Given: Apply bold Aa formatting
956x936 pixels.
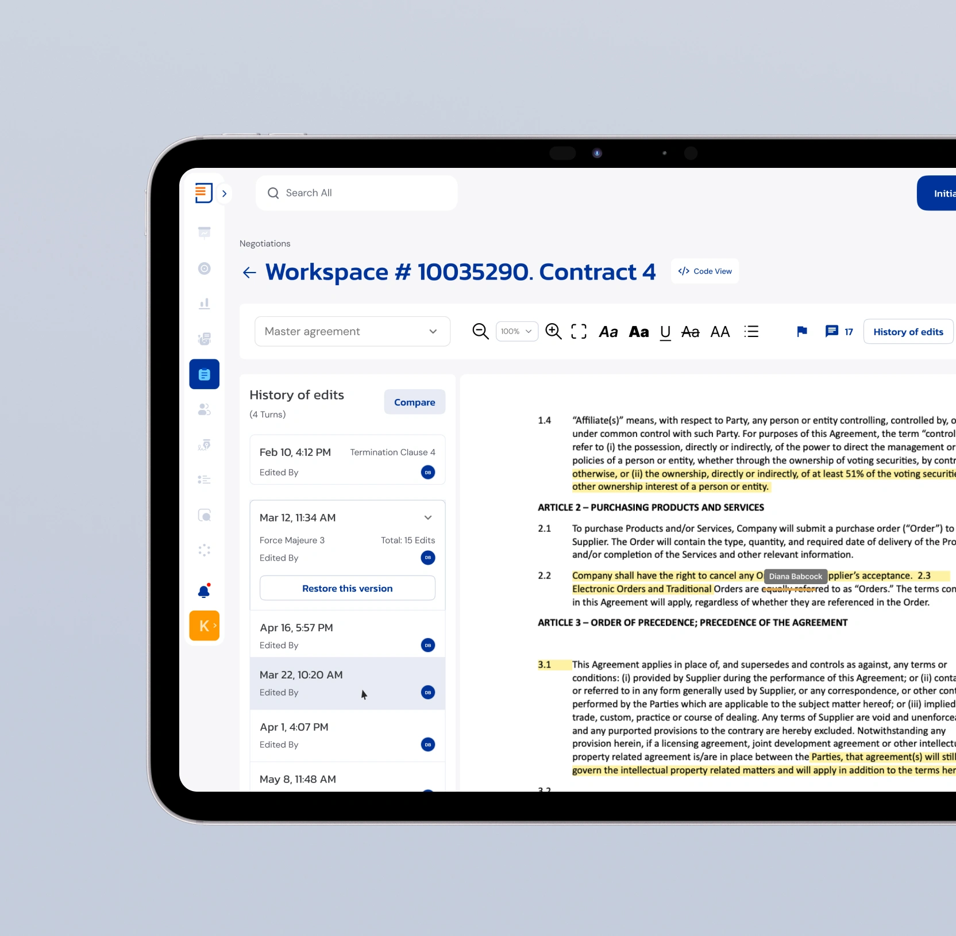Looking at the screenshot, I should 639,332.
